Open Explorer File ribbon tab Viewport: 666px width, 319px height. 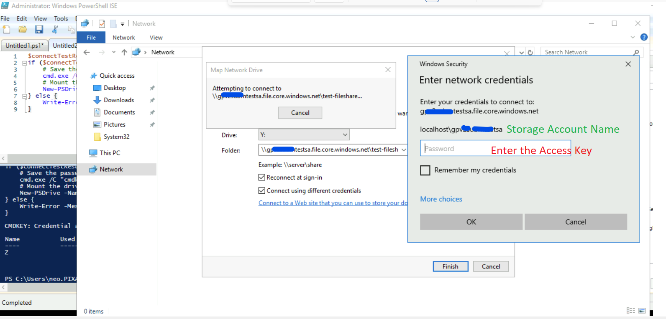tap(91, 37)
